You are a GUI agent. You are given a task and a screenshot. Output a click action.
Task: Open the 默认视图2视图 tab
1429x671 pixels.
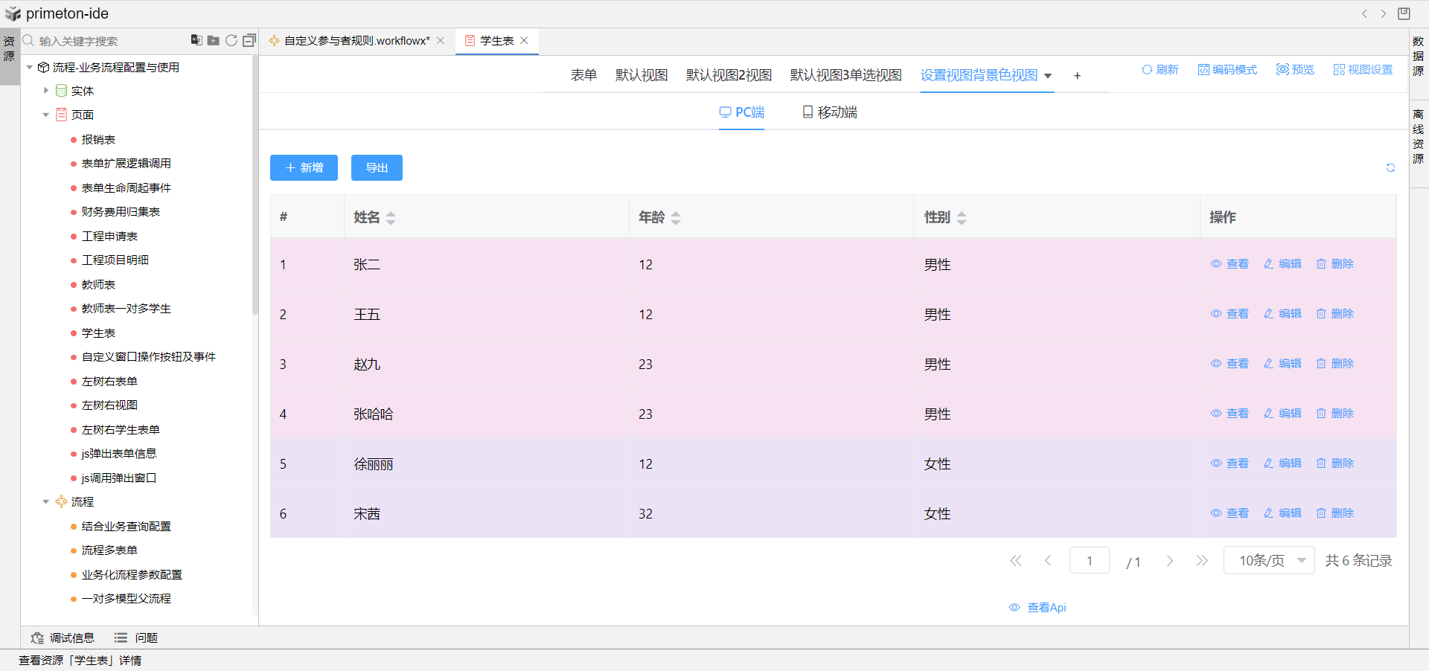729,75
